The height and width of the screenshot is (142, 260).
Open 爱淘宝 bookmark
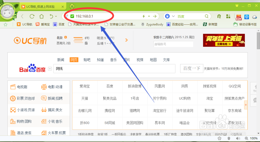coord(43,24)
